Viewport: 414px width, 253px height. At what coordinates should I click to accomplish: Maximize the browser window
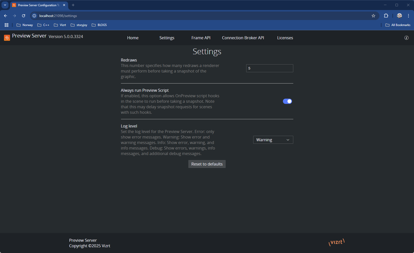397,5
